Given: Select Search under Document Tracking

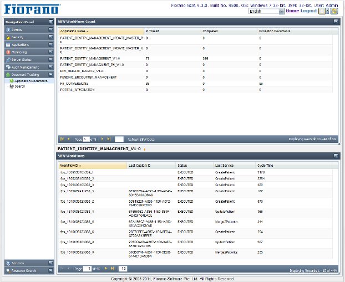Looking at the screenshot, I should 20,86.
